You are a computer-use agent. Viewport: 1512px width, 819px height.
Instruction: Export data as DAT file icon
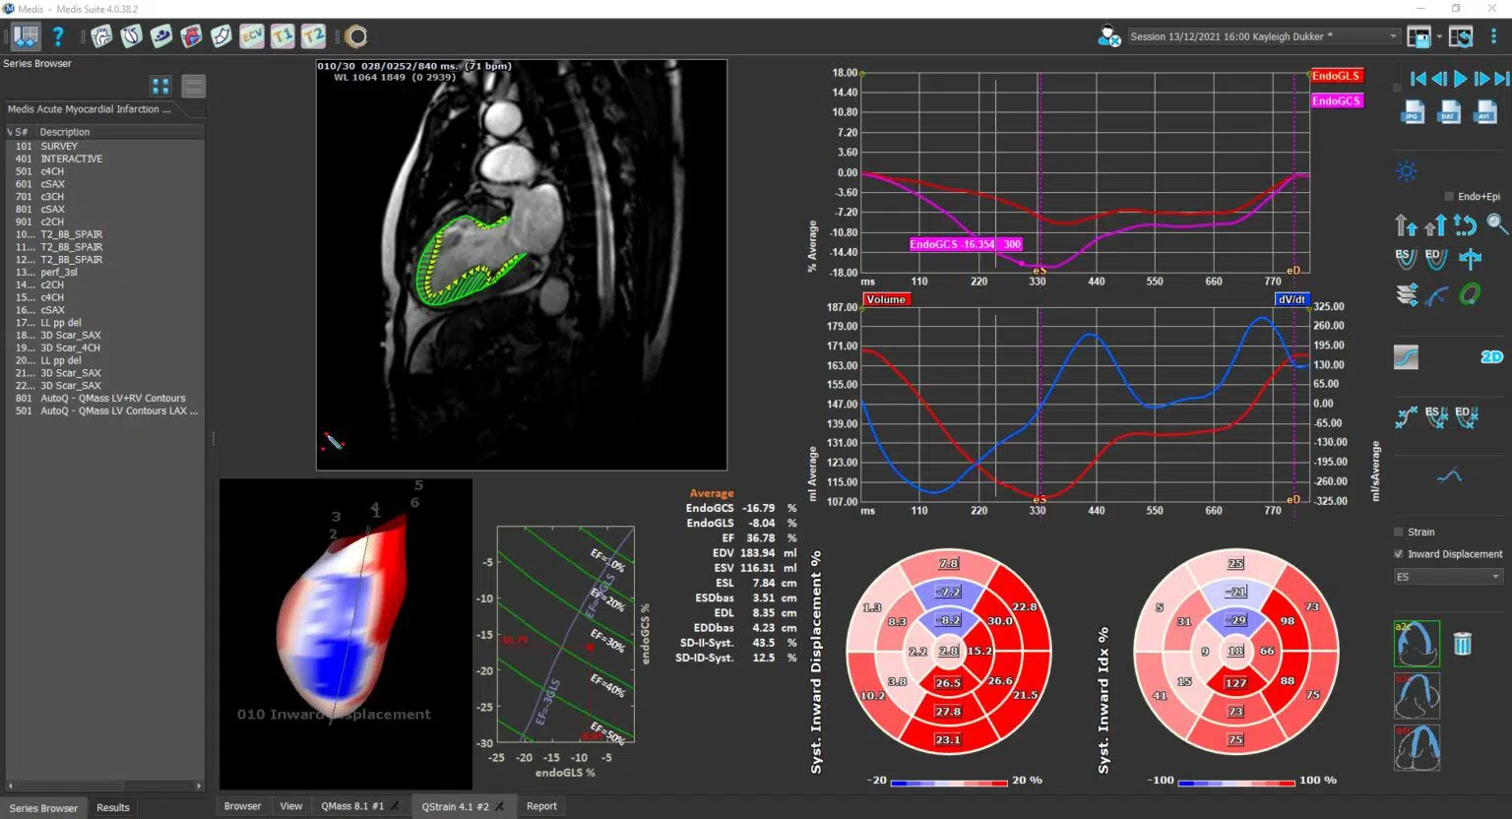[1448, 112]
